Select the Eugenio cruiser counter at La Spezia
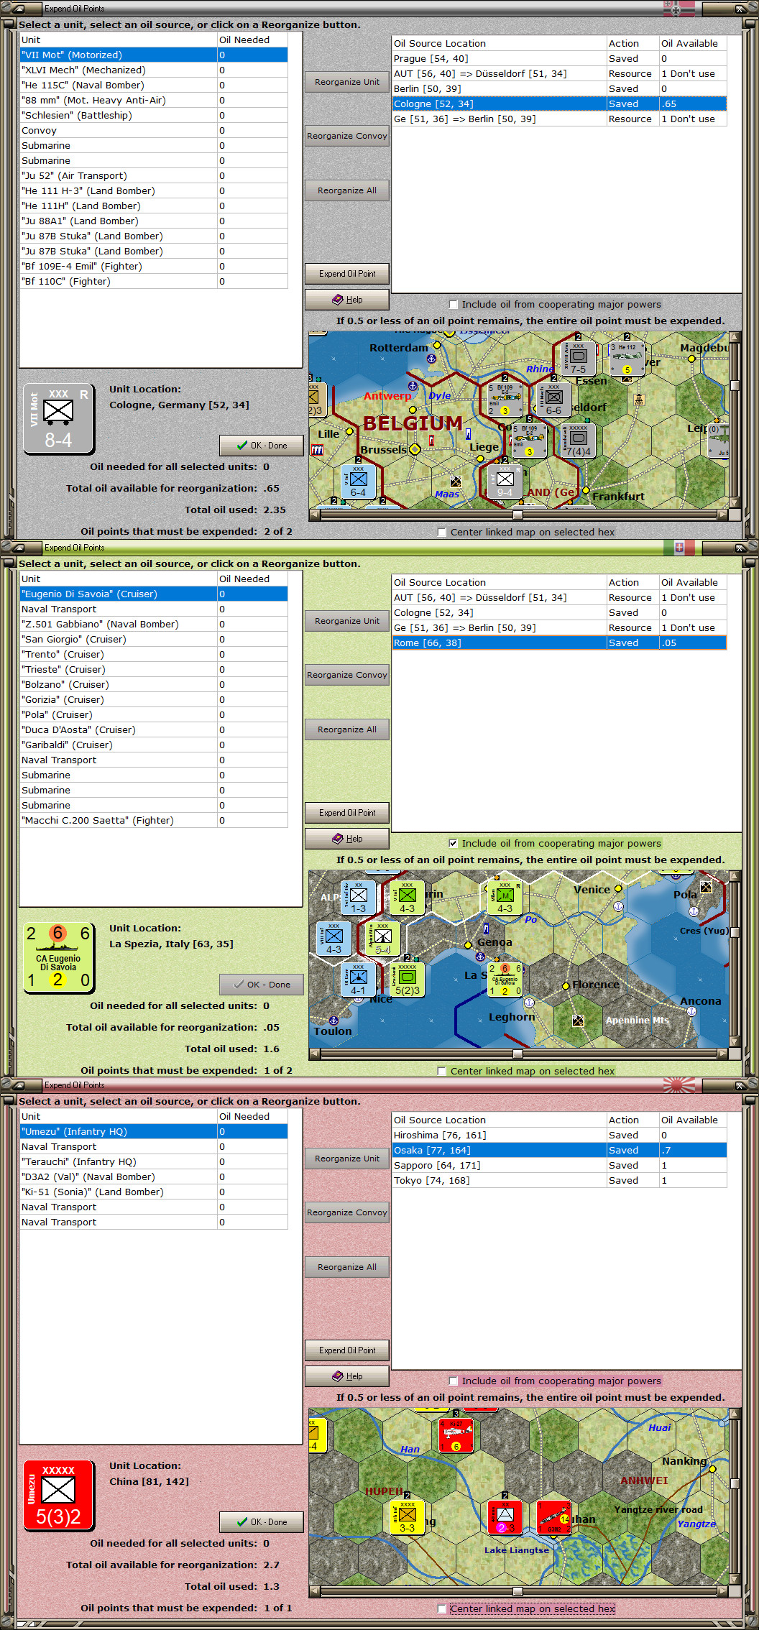This screenshot has height=1630, width=759. click(505, 979)
